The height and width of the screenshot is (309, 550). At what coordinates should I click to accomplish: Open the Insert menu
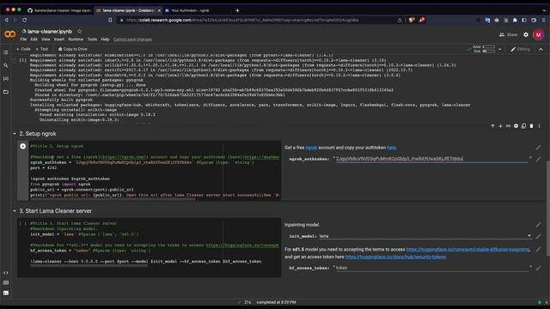(59, 39)
